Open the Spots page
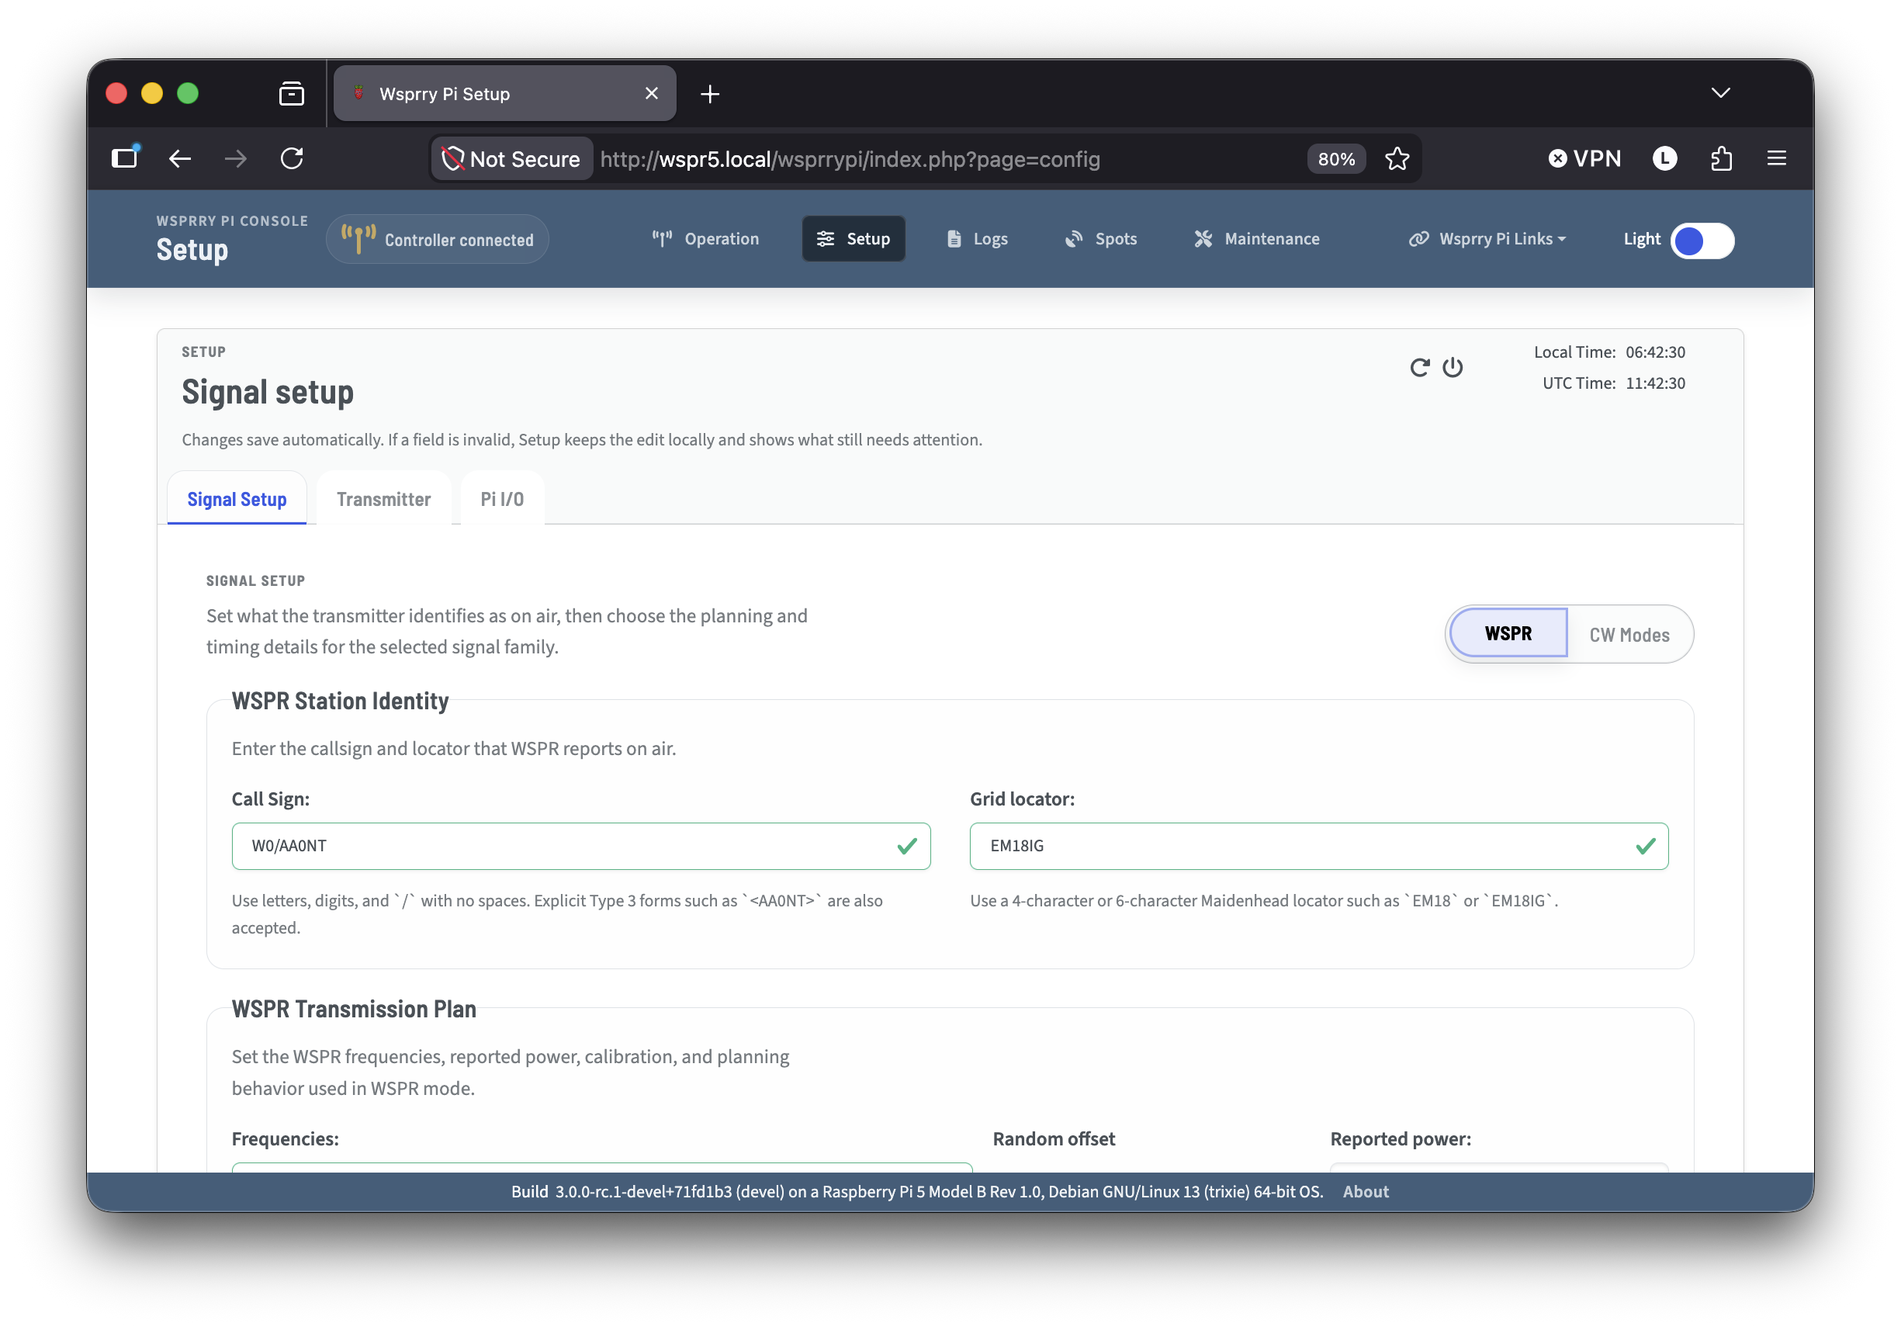The width and height of the screenshot is (1901, 1327). 1100,239
